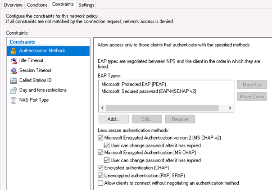Go to the Settings tab
The image size is (272, 190).
click(x=86, y=5)
